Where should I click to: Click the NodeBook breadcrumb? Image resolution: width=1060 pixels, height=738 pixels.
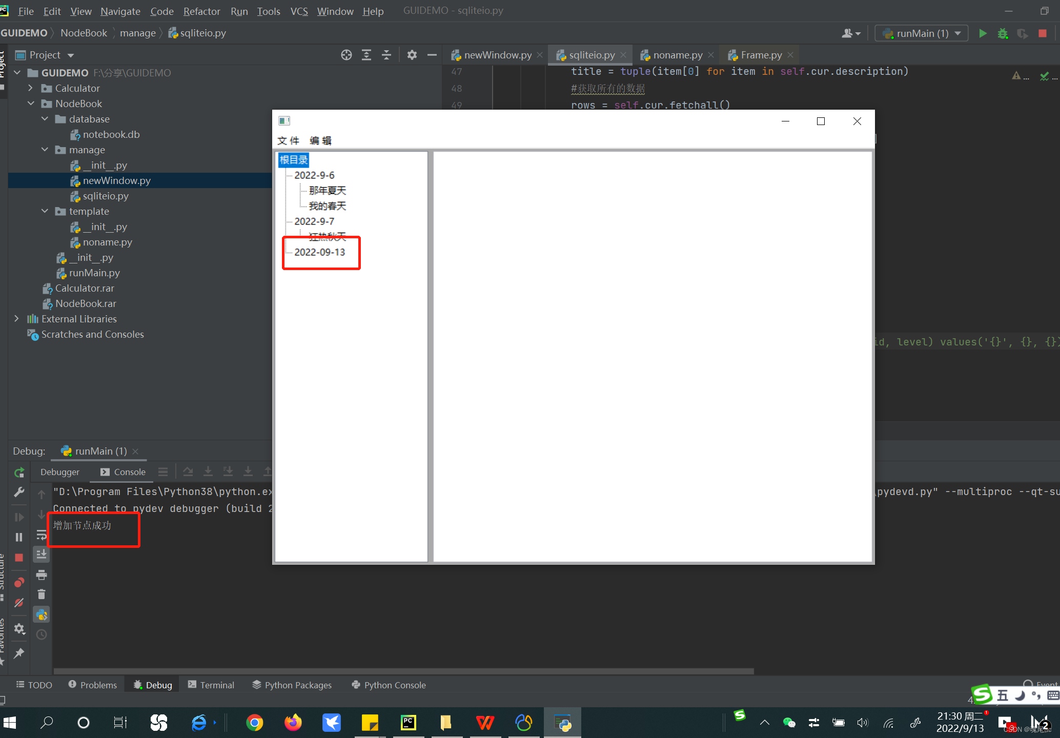(84, 33)
